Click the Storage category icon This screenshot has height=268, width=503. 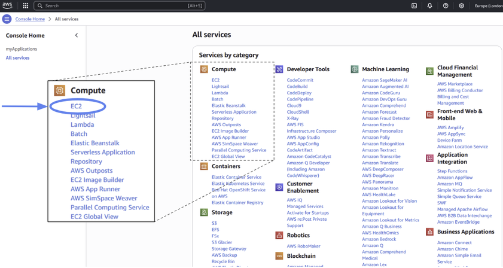(204, 212)
